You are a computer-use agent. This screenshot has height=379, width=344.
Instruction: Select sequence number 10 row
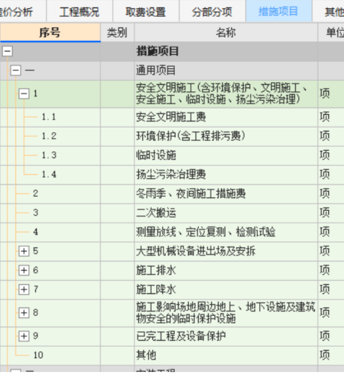point(38,355)
